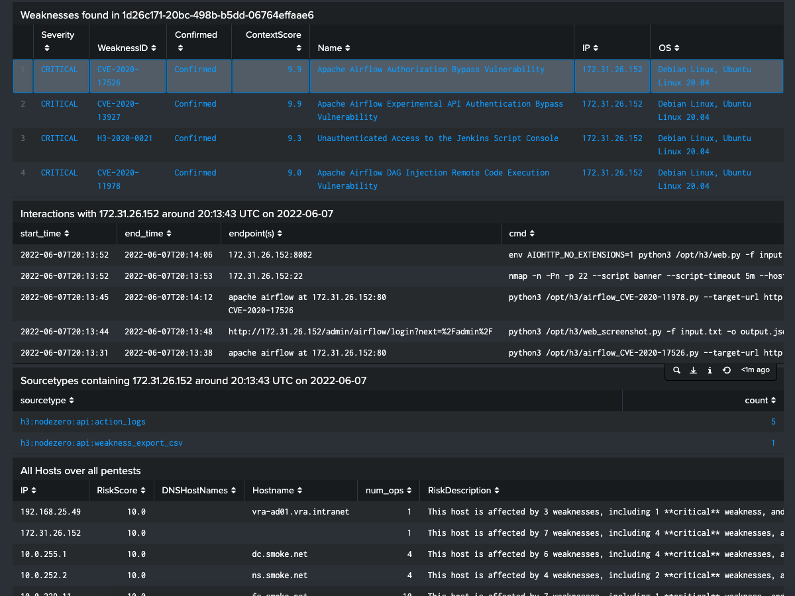The height and width of the screenshot is (596, 795).
Task: Click hostname dc.smoke.net
Action: [x=280, y=554]
